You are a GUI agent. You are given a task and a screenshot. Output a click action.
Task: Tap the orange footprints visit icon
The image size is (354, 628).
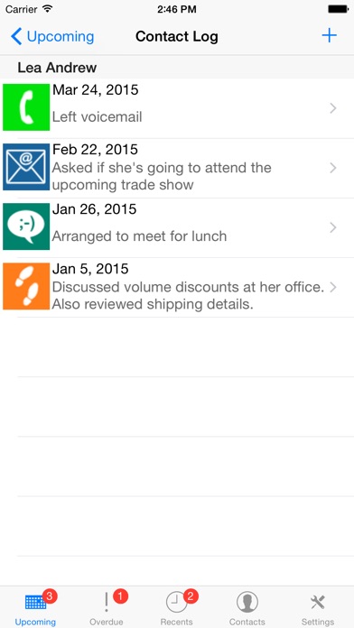[x=26, y=286]
